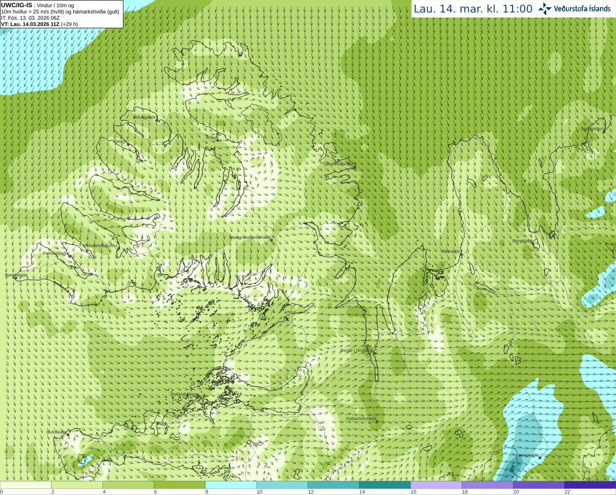Image resolution: width=616 pixels, height=495 pixels.
Task: Select the 14–16 m/s dark teal swatch
Action: coord(385,485)
